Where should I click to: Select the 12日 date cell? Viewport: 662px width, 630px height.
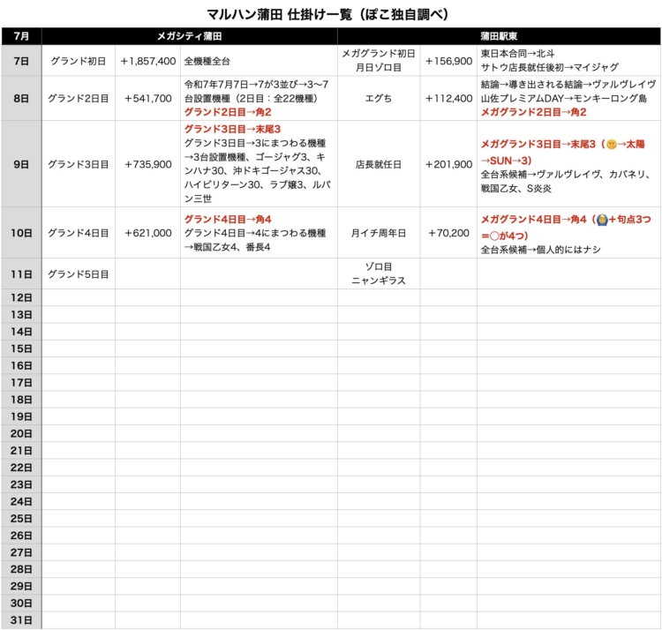21,297
